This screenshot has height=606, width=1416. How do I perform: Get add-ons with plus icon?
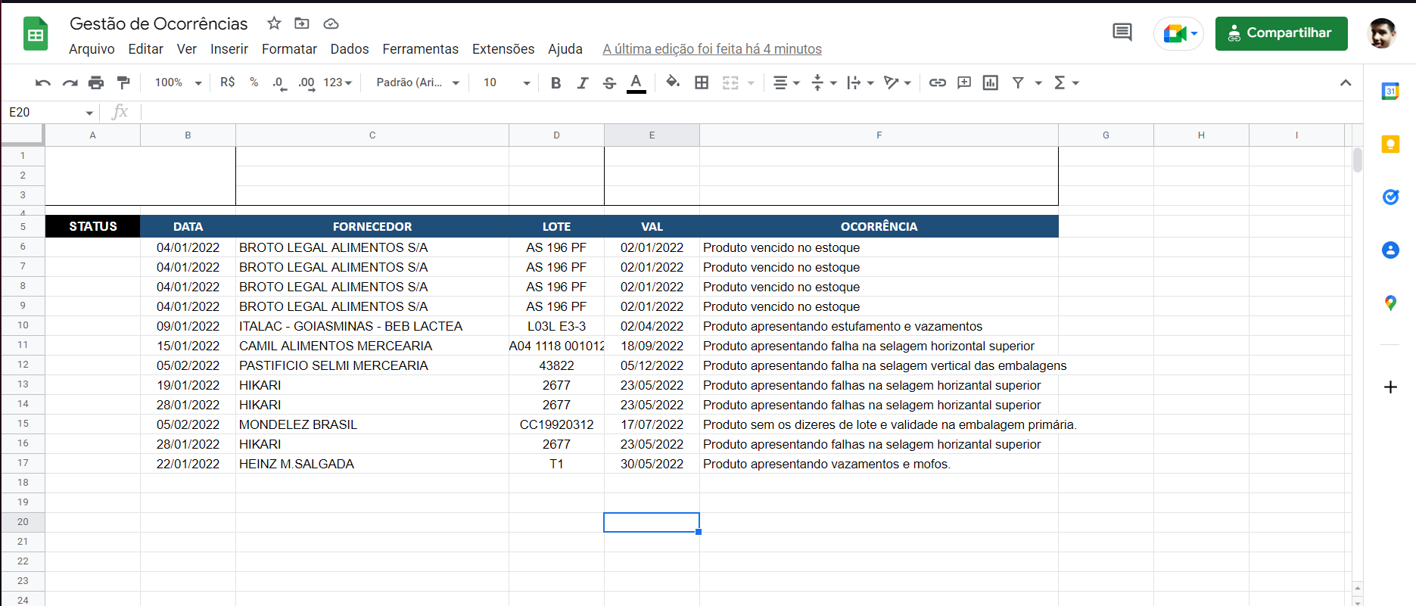(x=1390, y=387)
